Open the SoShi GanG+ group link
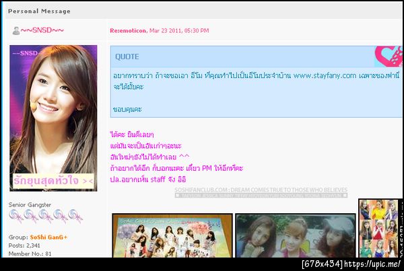 (x=48, y=237)
